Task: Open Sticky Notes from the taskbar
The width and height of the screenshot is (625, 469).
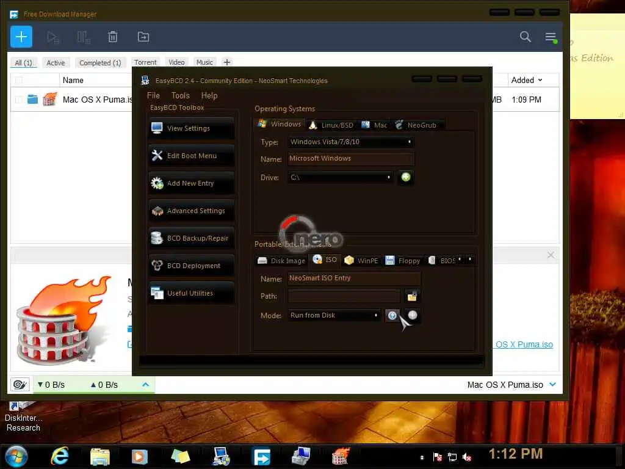Action: tap(180, 456)
